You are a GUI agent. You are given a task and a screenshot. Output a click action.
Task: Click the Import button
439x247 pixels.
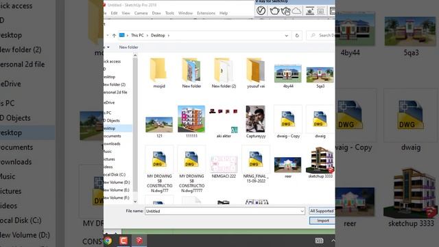tap(322, 221)
